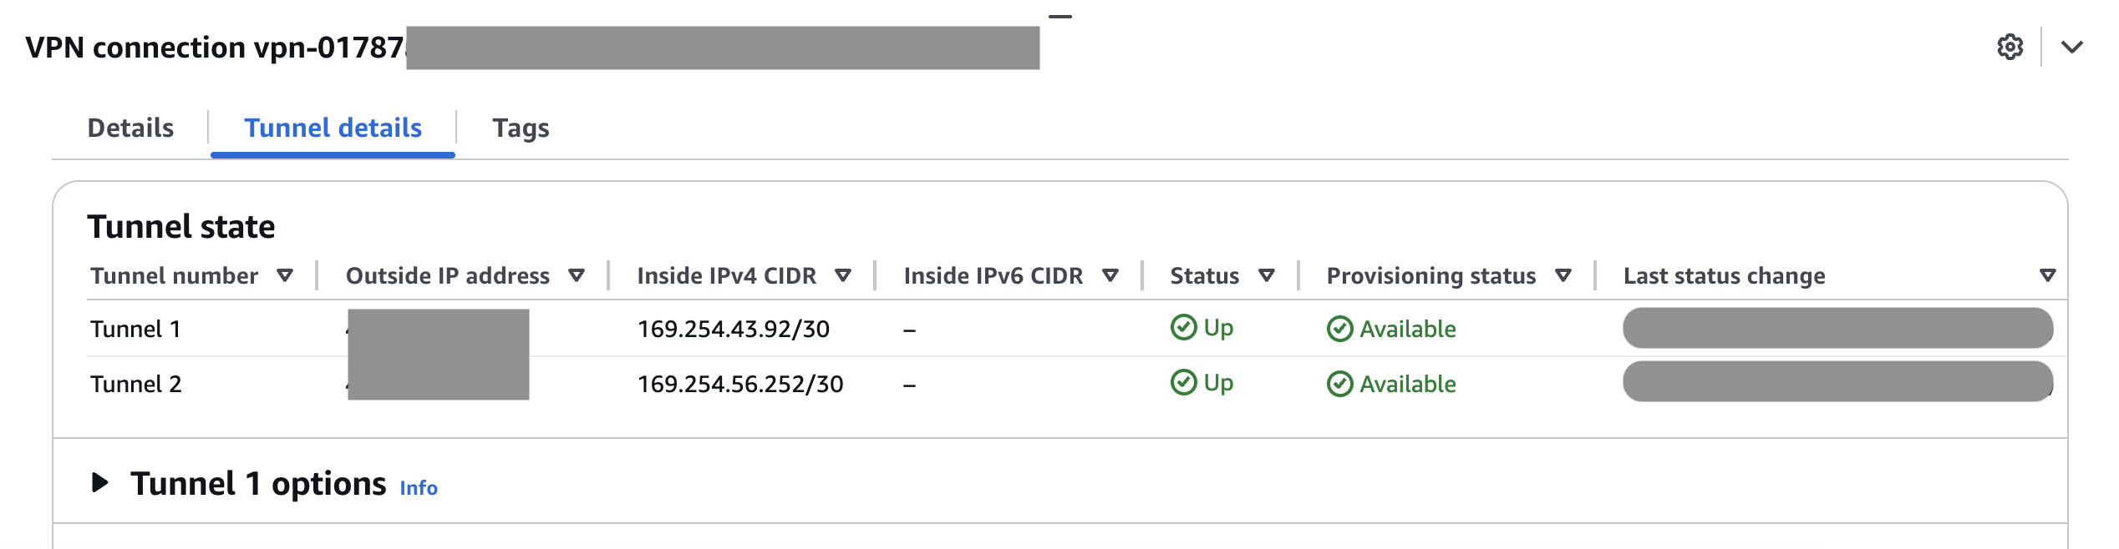This screenshot has height=549, width=2119.
Task: Select the Tunnel 2 table row
Action: tap(138, 383)
